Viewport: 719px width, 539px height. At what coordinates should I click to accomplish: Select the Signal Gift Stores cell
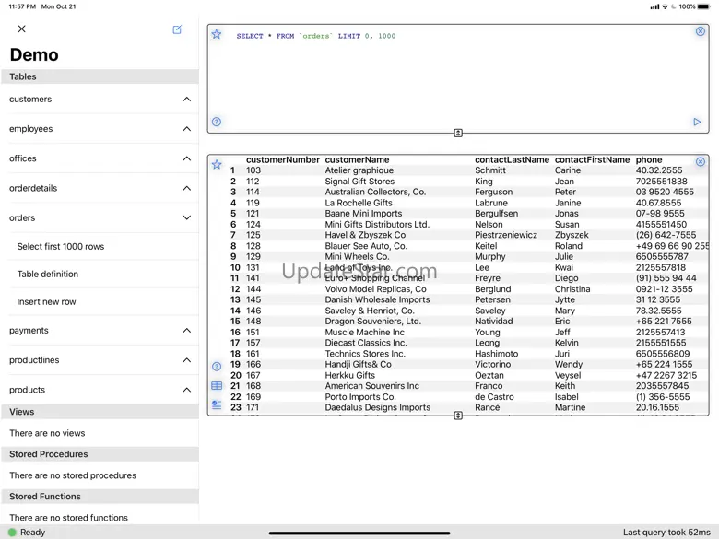(359, 181)
